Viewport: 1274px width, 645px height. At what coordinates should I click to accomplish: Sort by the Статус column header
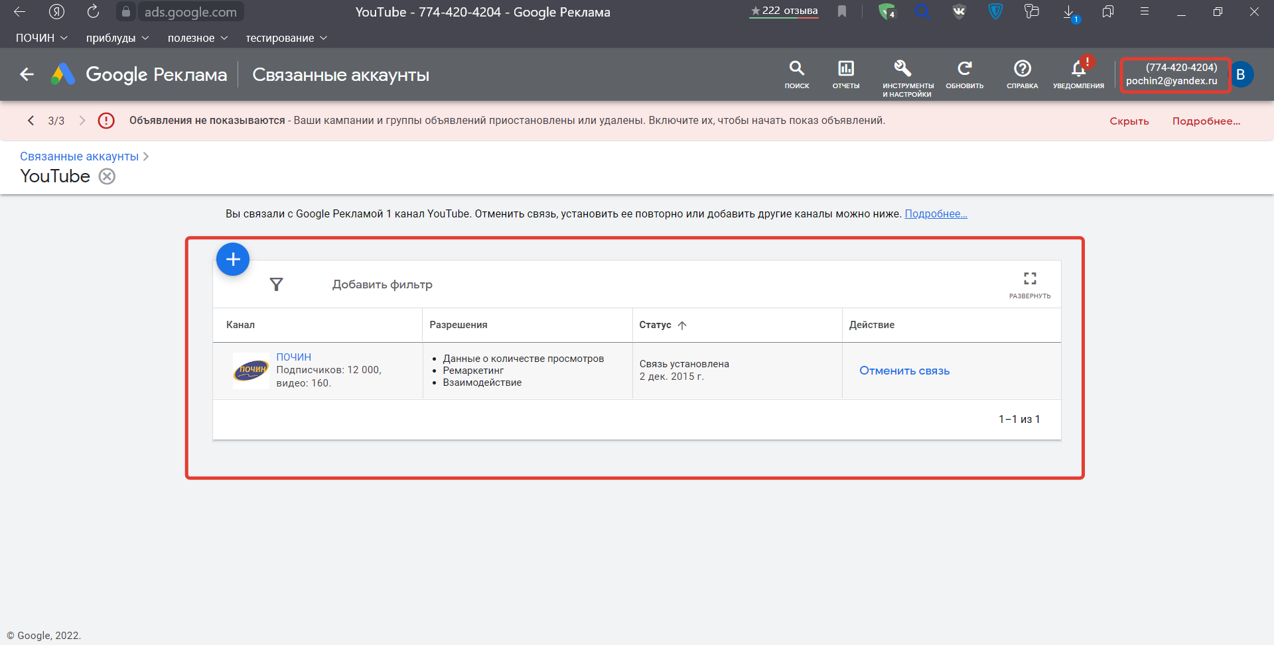pyautogui.click(x=663, y=325)
